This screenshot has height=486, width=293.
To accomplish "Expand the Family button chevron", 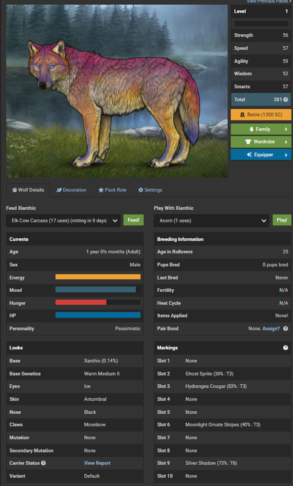I will click(286, 129).
